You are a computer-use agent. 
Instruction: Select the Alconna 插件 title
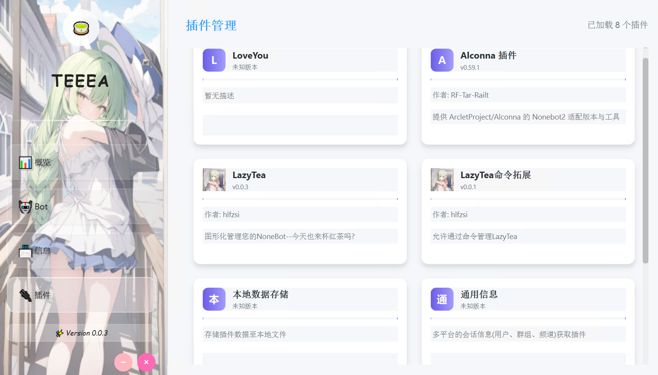coord(489,56)
